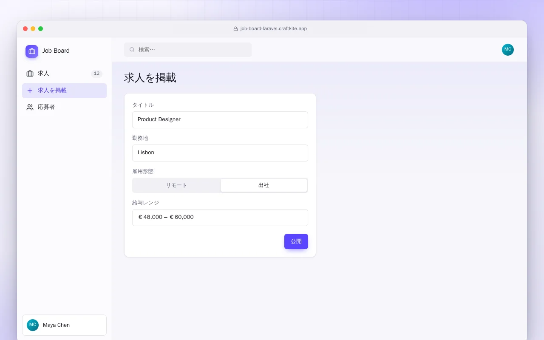Click the people icon beside 応募者

30,107
